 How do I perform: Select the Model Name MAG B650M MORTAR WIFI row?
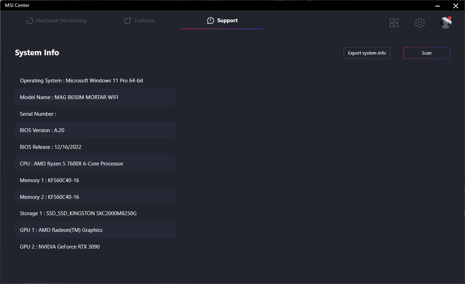coord(96,97)
